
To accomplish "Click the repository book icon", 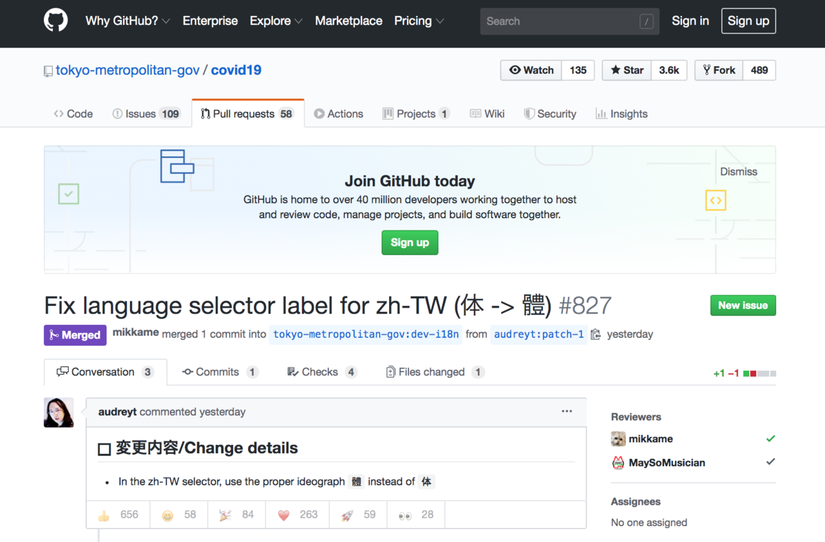I will pyautogui.click(x=48, y=71).
